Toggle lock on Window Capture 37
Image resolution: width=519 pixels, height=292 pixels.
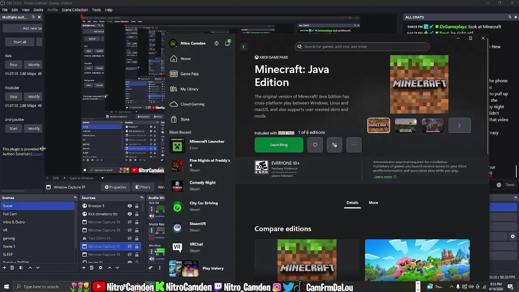click(137, 247)
